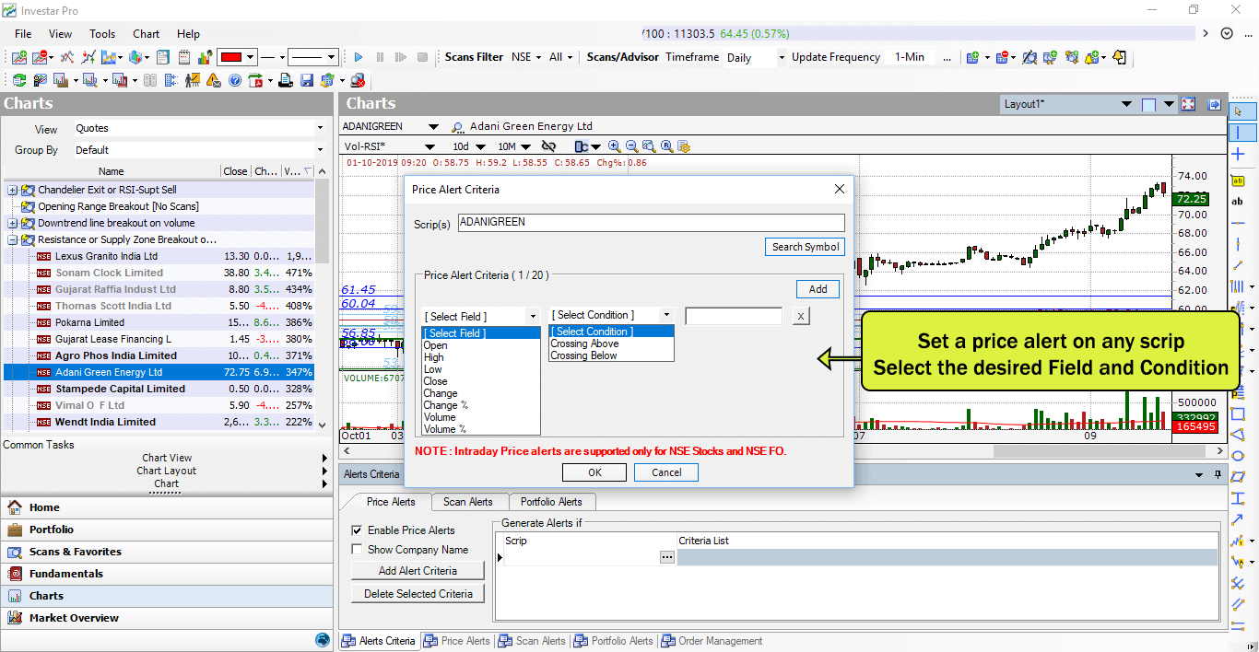
Task: Open the Tools menu
Action: point(102,34)
